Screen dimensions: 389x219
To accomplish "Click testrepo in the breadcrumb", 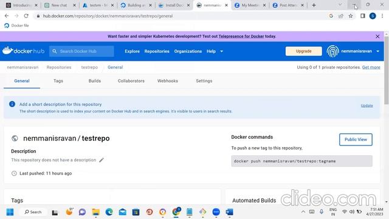I will pos(89,68).
